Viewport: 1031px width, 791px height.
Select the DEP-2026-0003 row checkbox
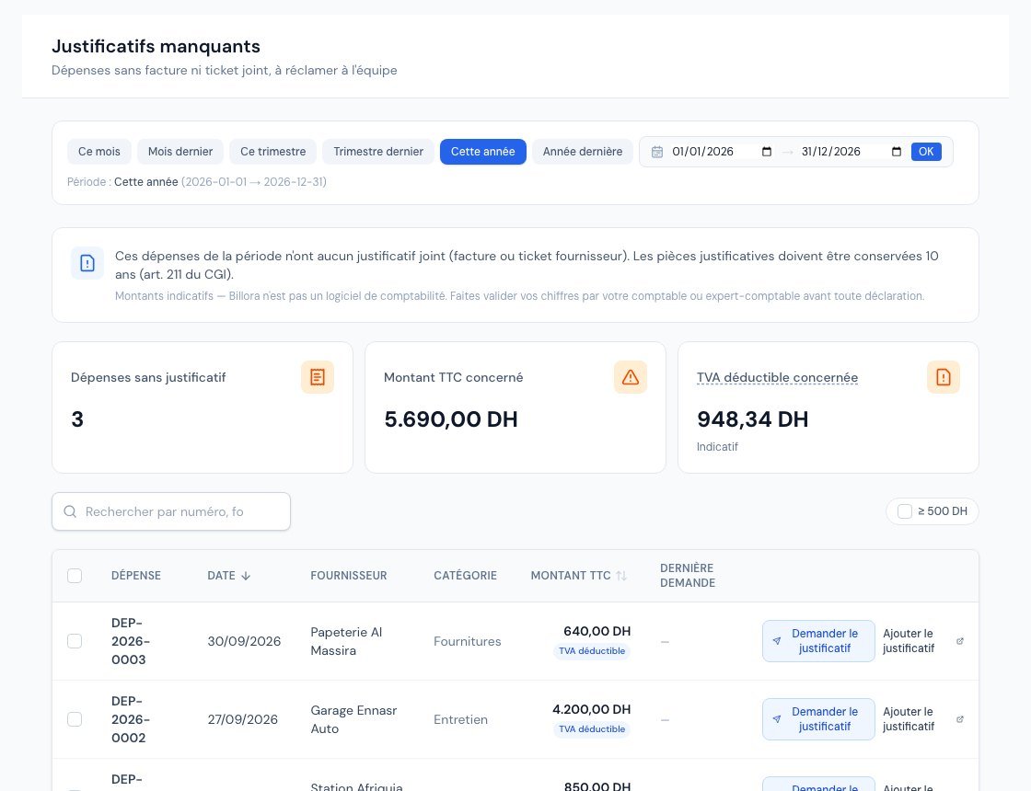[75, 641]
